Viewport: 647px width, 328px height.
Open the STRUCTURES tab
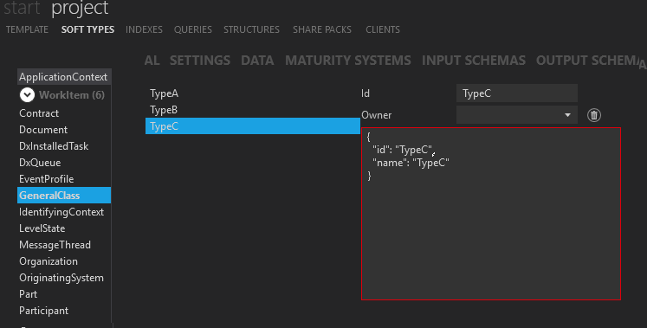point(251,29)
